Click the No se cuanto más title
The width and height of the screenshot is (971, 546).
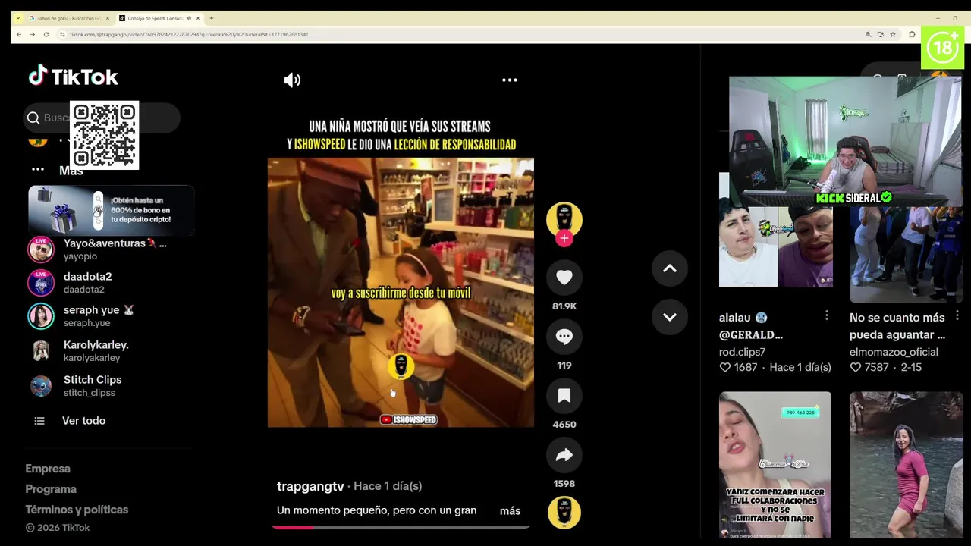(x=897, y=326)
